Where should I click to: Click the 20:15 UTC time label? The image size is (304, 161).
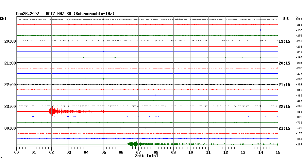284,63
